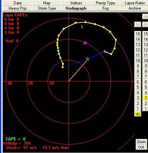Image resolution: width=148 pixels, height=153 pixels.
Task: Select level 5 in the column above sfc
Action: (138, 87)
